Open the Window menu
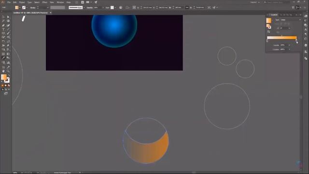Screen dimensions: 309x174 coord(60,2)
